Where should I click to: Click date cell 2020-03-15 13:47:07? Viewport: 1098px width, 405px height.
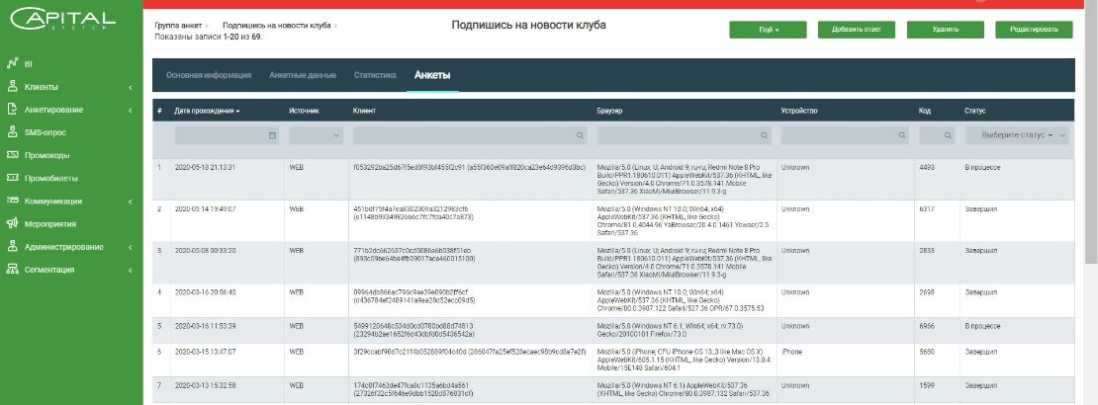[x=205, y=352]
